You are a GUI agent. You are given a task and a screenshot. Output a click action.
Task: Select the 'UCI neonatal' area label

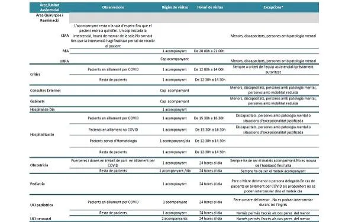pos(40,218)
